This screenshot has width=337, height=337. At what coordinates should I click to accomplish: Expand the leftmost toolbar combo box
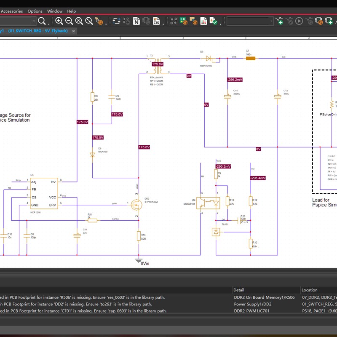click(34, 21)
